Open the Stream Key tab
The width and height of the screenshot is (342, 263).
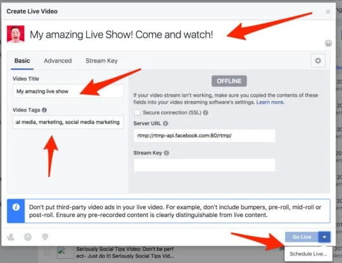tap(101, 61)
